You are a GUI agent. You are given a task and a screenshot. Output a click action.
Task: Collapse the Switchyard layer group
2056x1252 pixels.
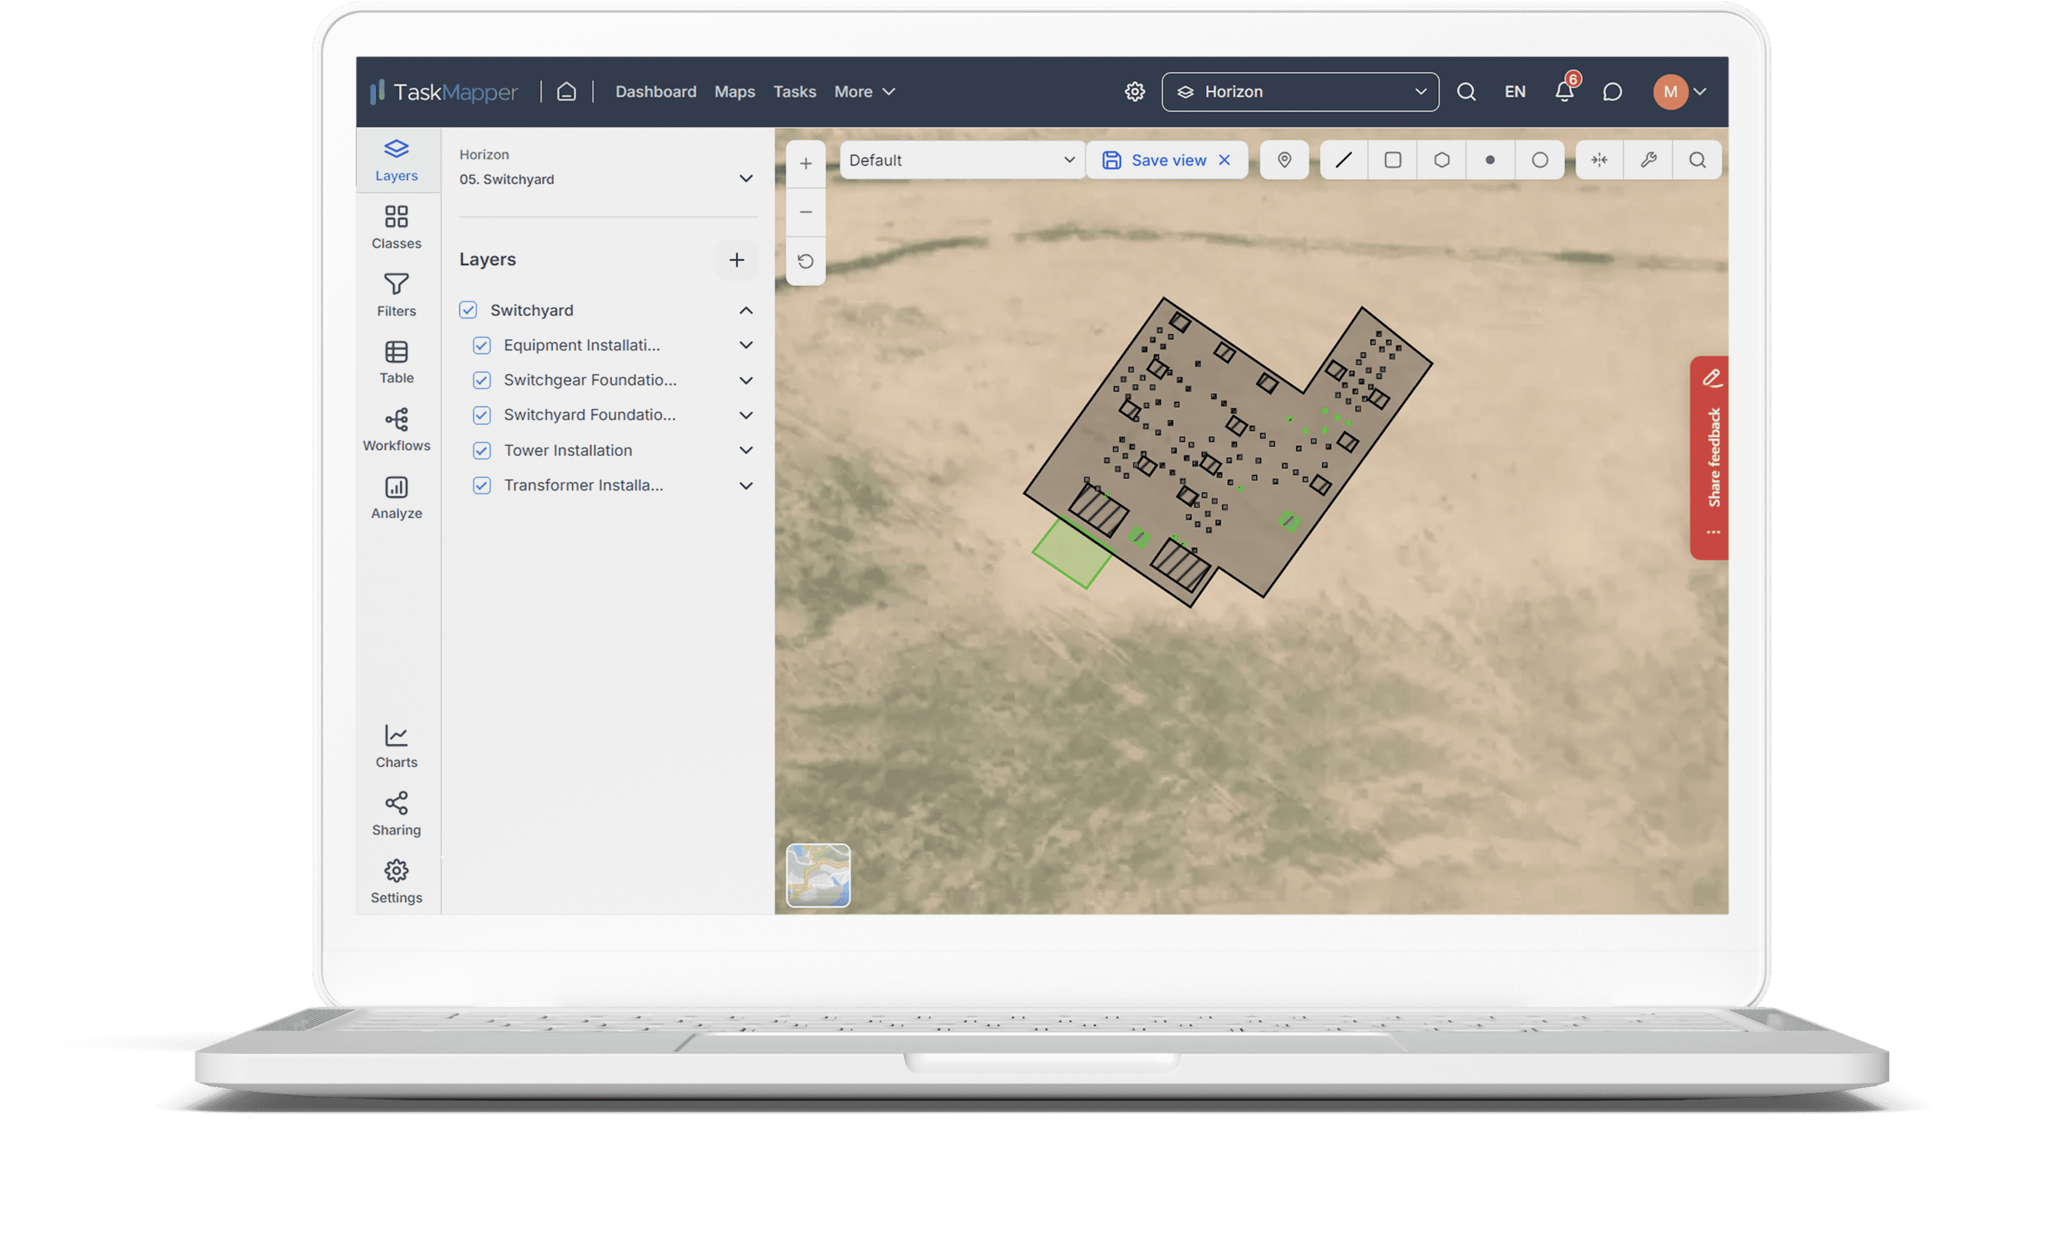pyautogui.click(x=746, y=309)
